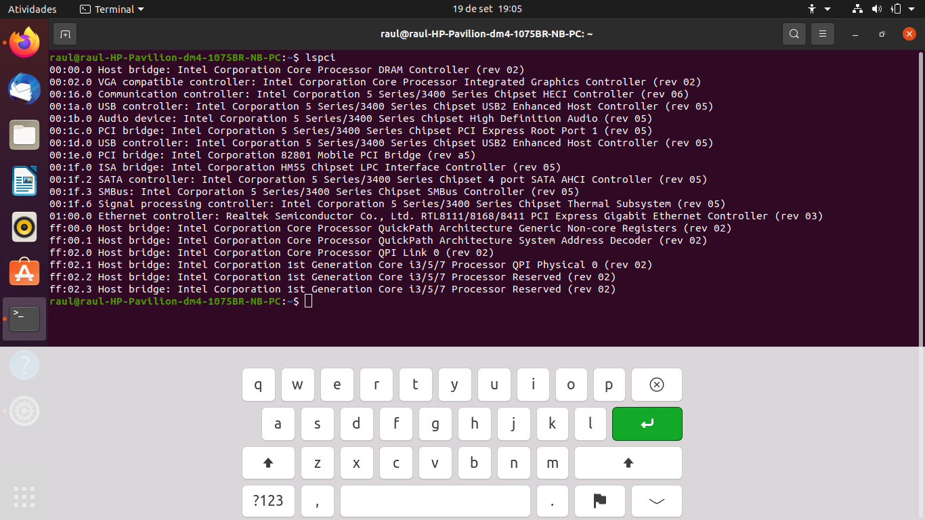Viewport: 925px width, 520px height.
Task: Click the 'VGA compatible controller' line
Action: (376, 82)
